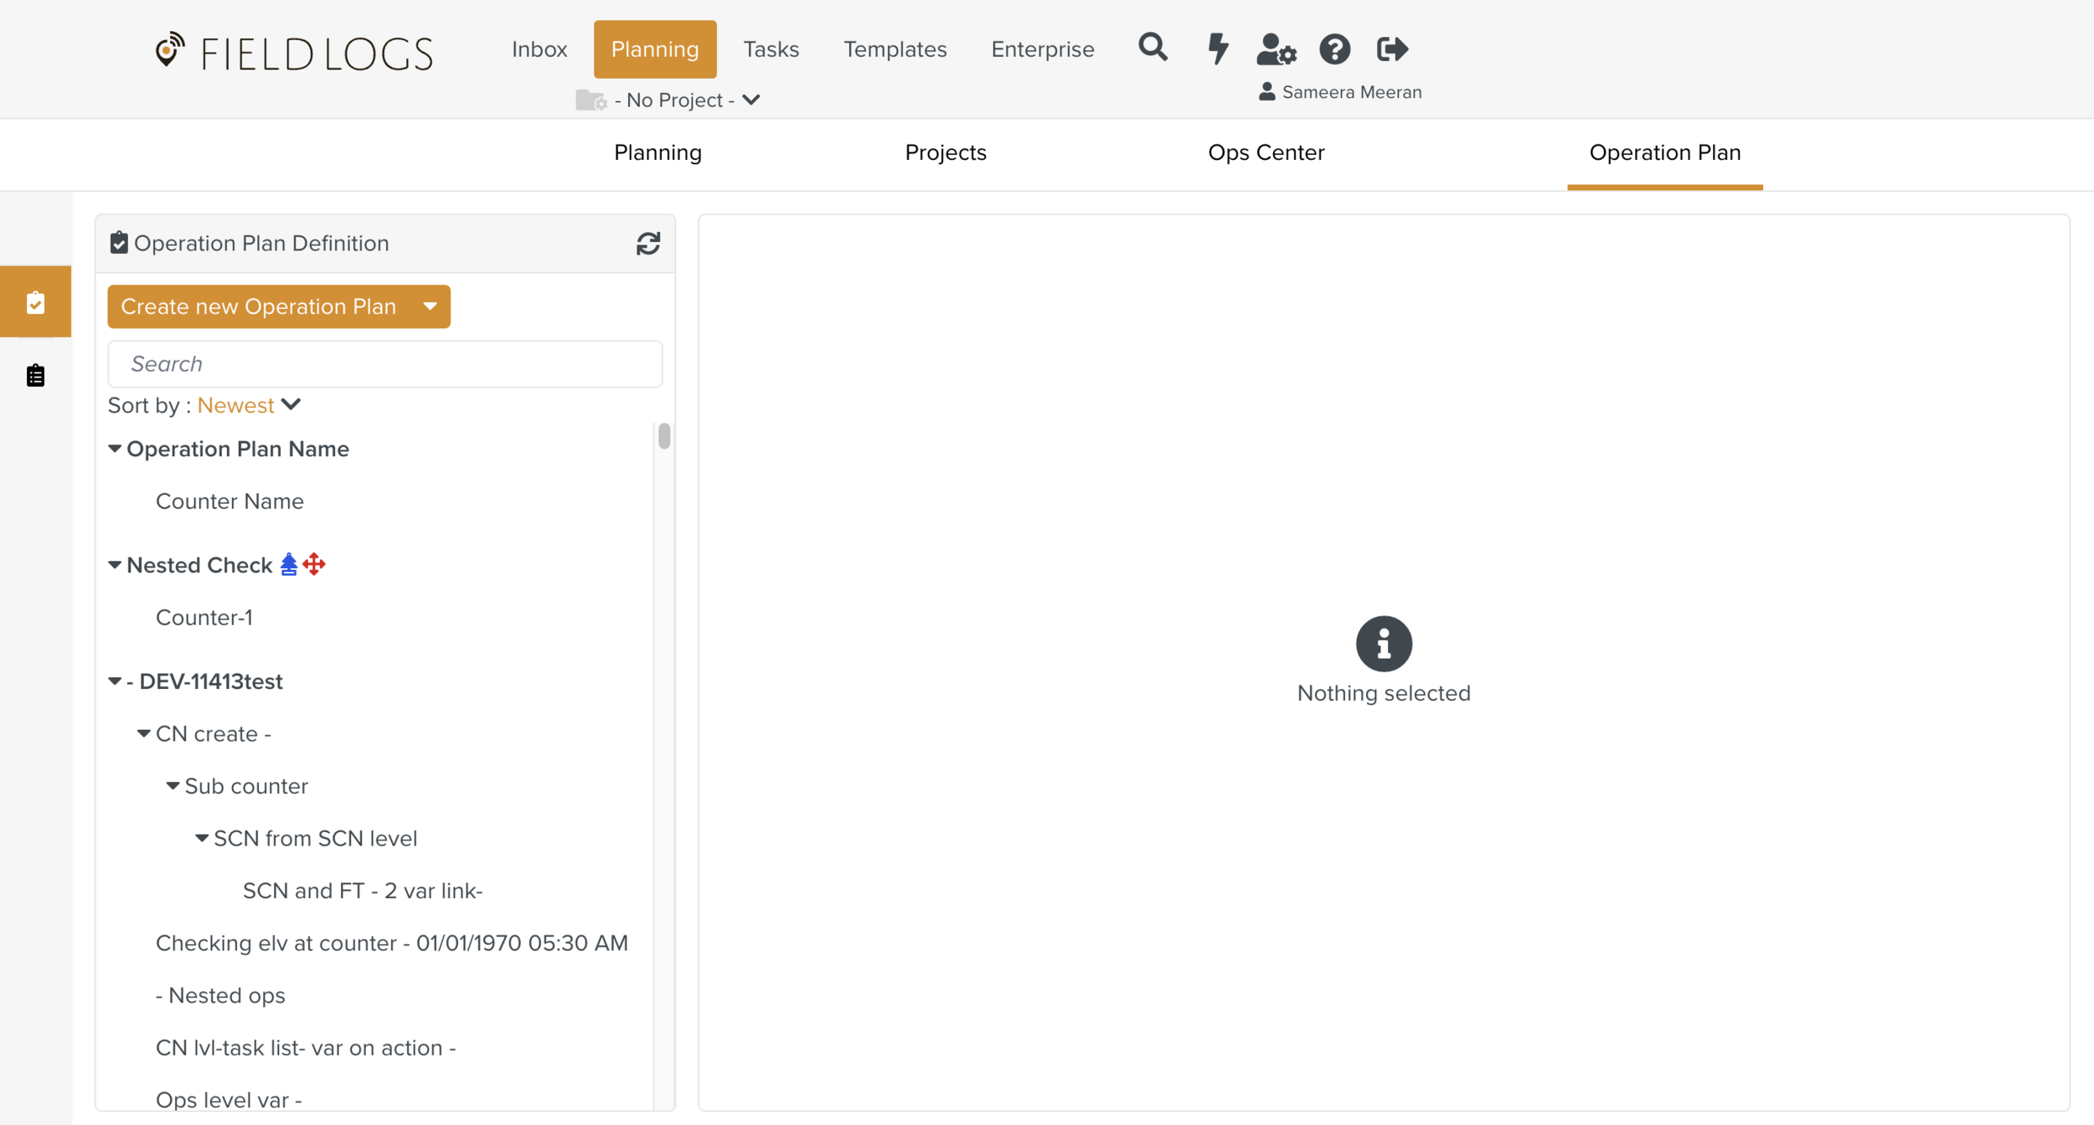Click the blue icon beside Nested Check

point(289,564)
